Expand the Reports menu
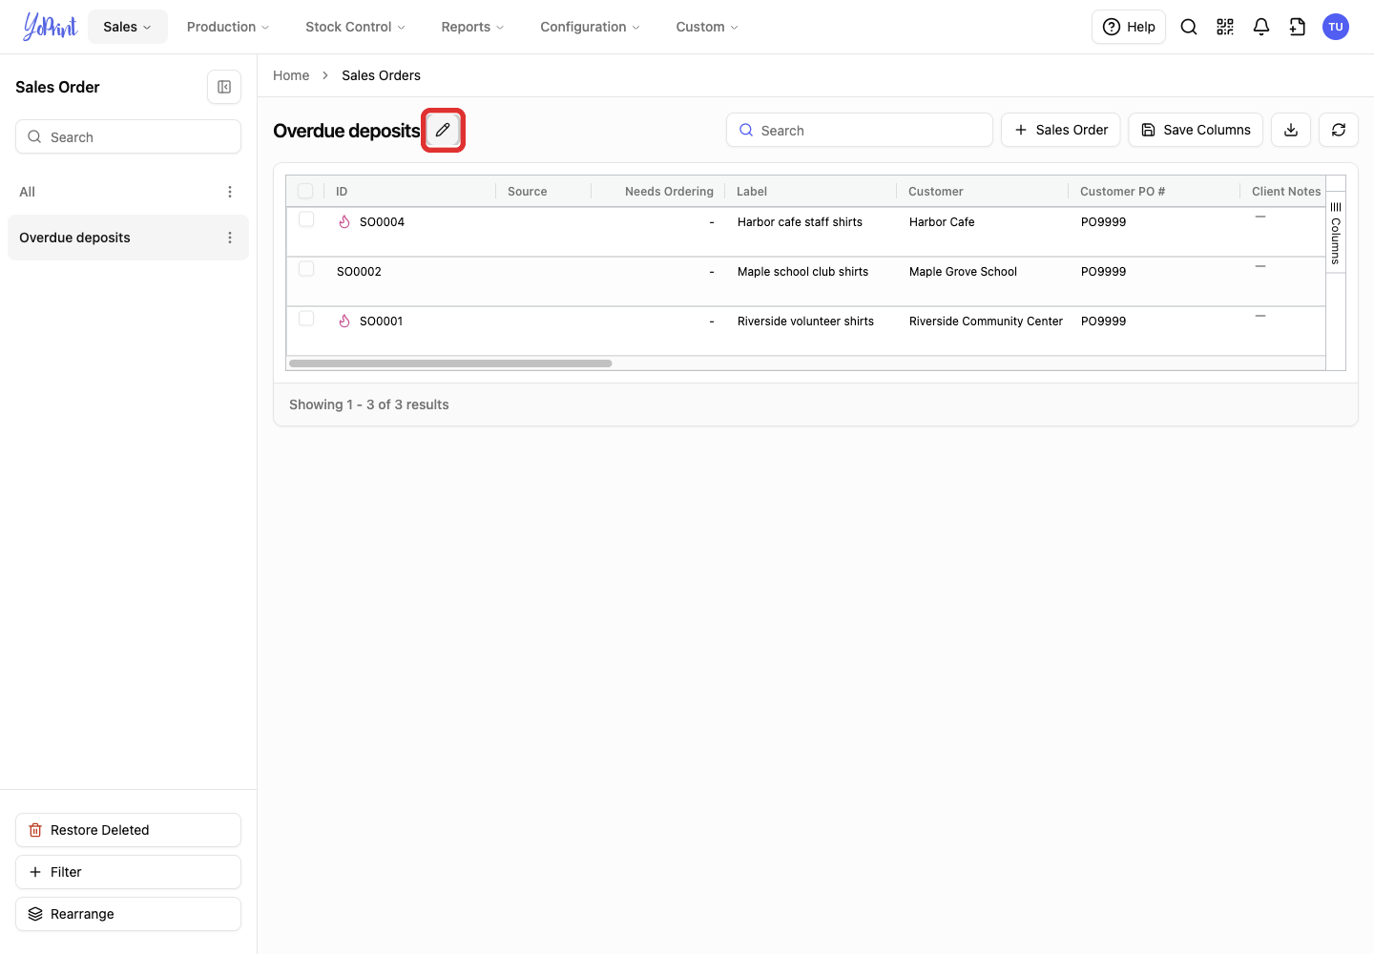The image size is (1374, 954). 472,27
